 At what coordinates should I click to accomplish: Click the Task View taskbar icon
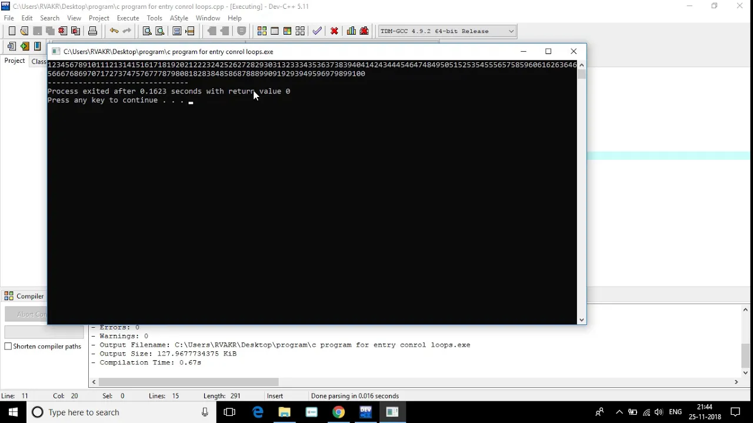229,412
